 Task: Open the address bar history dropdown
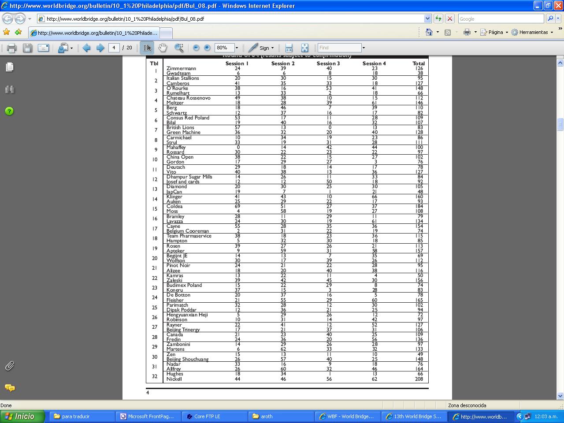[427, 19]
